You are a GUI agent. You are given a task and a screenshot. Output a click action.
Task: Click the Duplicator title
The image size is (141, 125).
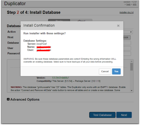15,4
